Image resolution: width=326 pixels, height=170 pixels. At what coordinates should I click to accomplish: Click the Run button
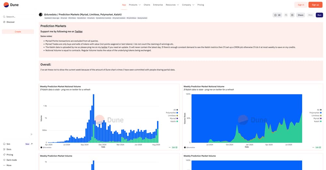point(319,15)
